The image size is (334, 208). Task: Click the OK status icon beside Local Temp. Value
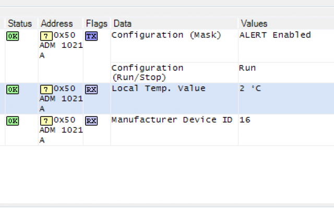pos(13,89)
